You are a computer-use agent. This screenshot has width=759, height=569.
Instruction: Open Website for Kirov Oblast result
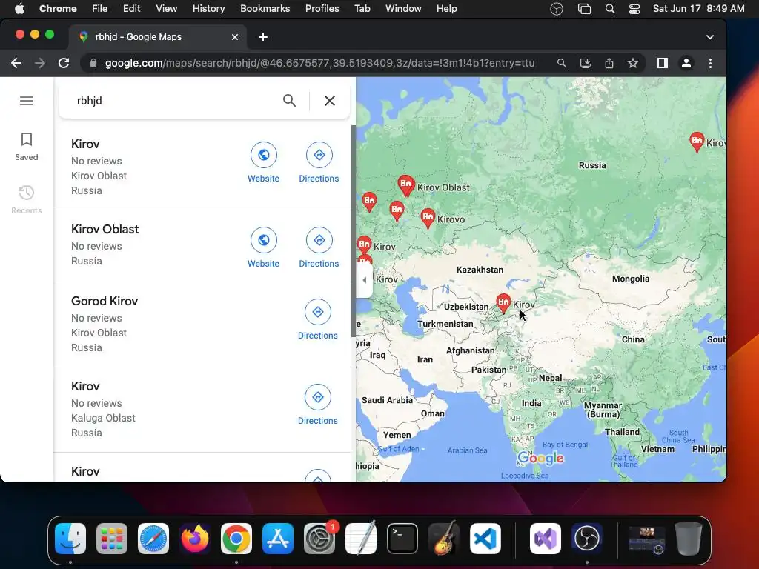click(263, 247)
